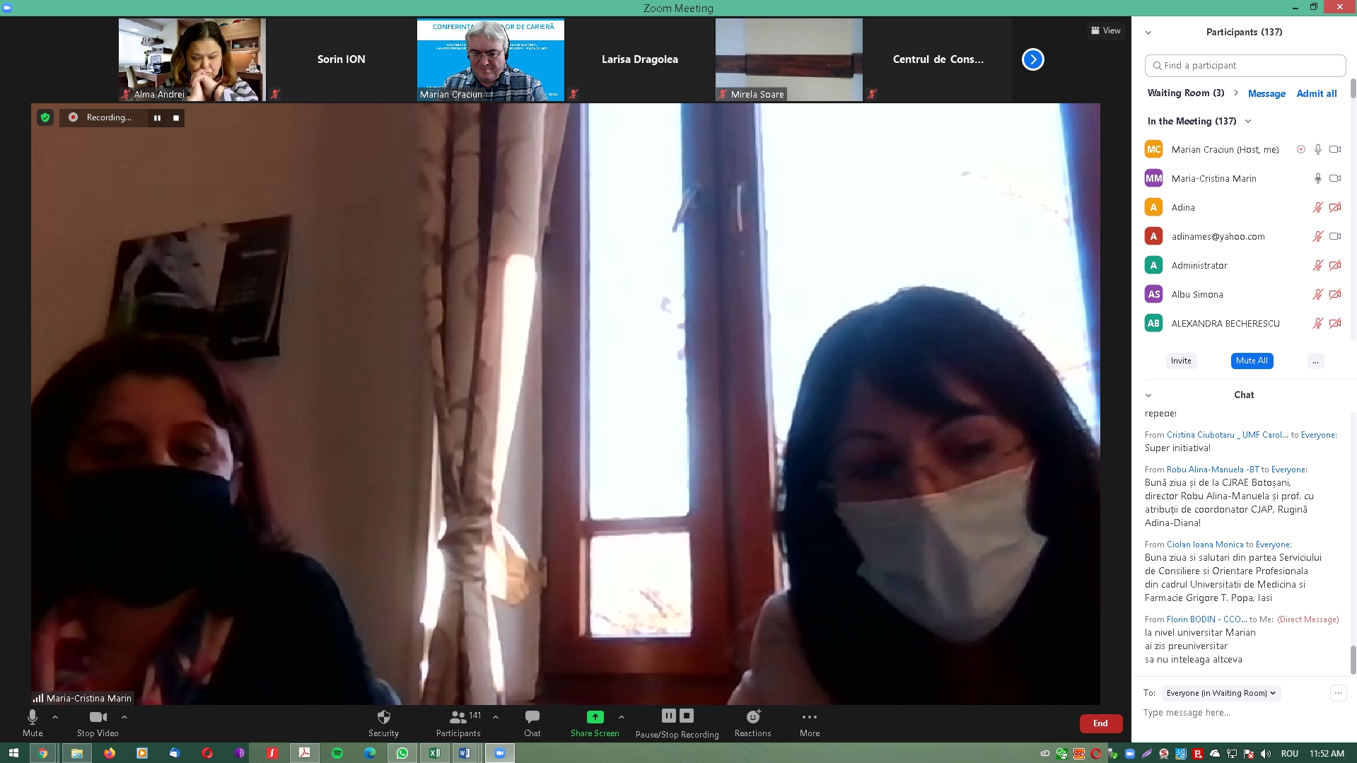The image size is (1357, 763).
Task: Click the Share Screen green icon
Action: [x=595, y=717]
